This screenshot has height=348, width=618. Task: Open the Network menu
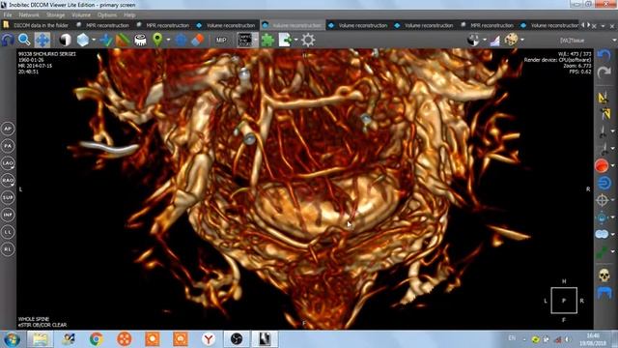pos(29,15)
